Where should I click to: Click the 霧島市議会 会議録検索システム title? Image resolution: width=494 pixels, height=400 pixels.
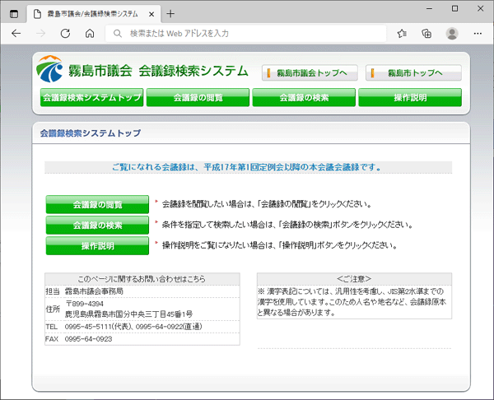point(158,71)
